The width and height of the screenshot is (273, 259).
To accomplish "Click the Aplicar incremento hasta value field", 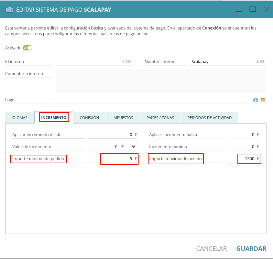I will 245,134.
